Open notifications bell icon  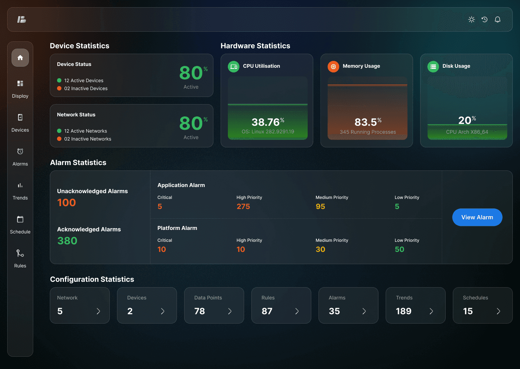point(498,19)
